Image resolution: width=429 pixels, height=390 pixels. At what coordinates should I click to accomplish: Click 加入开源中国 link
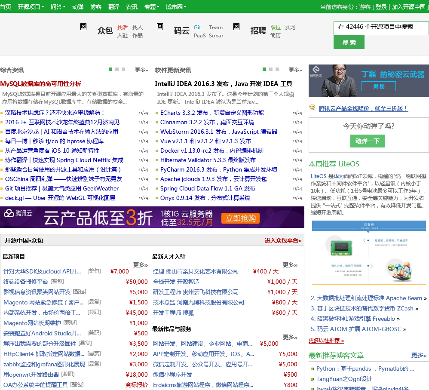point(409,7)
